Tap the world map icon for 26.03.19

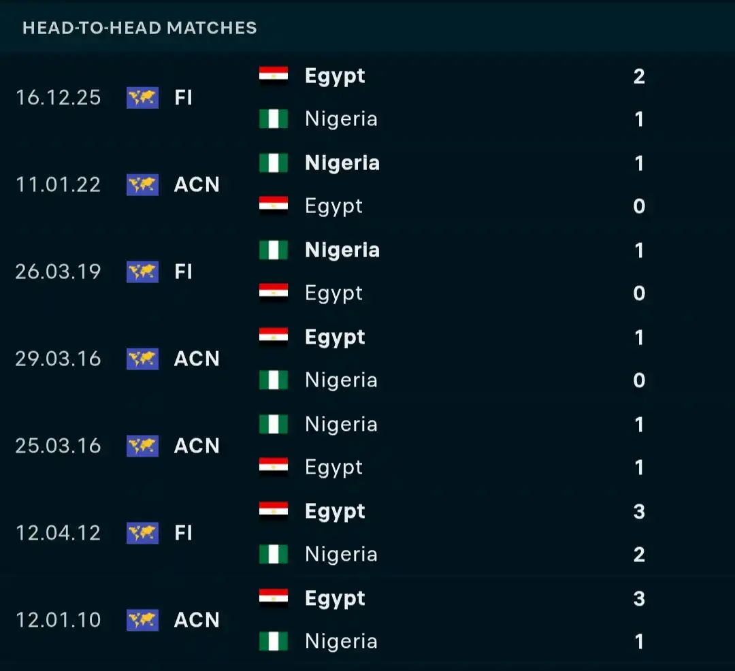pyautogui.click(x=142, y=272)
